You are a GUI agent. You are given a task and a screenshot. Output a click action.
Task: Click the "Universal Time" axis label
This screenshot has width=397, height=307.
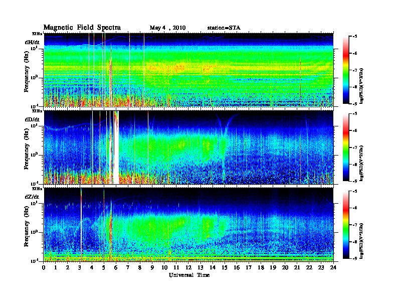(189, 275)
